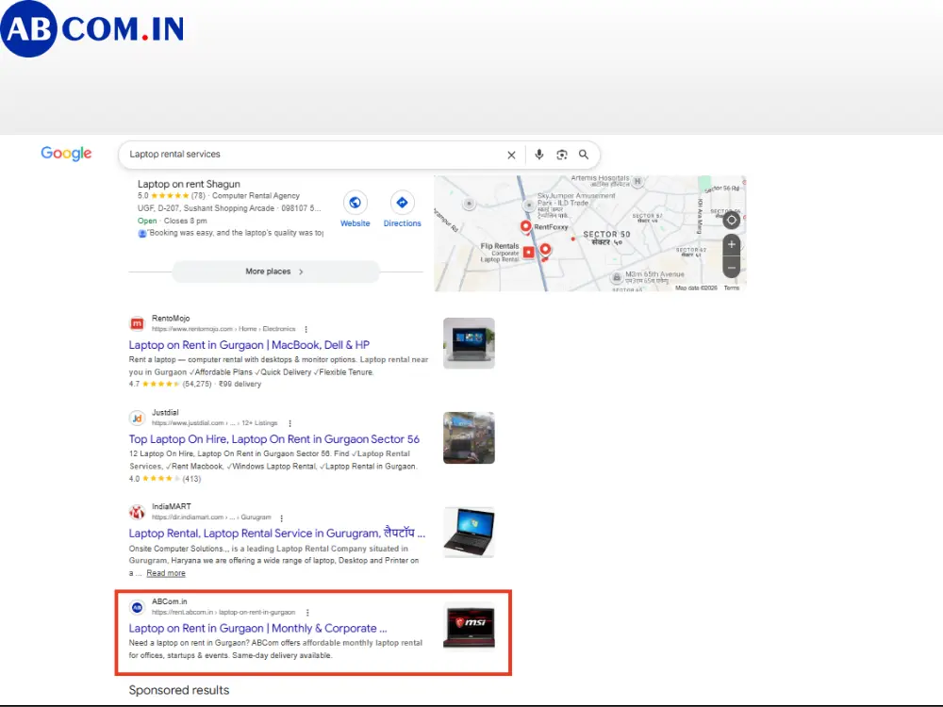Viewport: 943px width, 707px height.
Task: Click the Website globe icon
Action: [355, 203]
